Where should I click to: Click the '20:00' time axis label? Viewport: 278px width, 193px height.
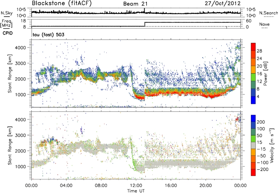tap(205, 186)
